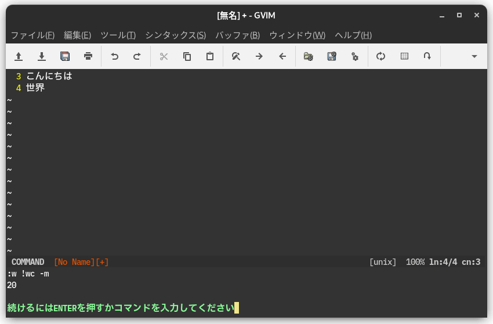
Task: Click the ln:4/4 line indicator
Action: click(443, 262)
